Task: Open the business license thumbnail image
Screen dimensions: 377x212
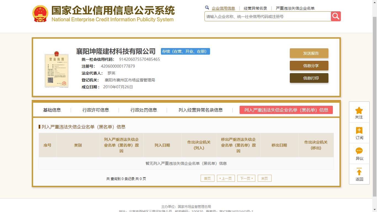Action: tap(56, 69)
